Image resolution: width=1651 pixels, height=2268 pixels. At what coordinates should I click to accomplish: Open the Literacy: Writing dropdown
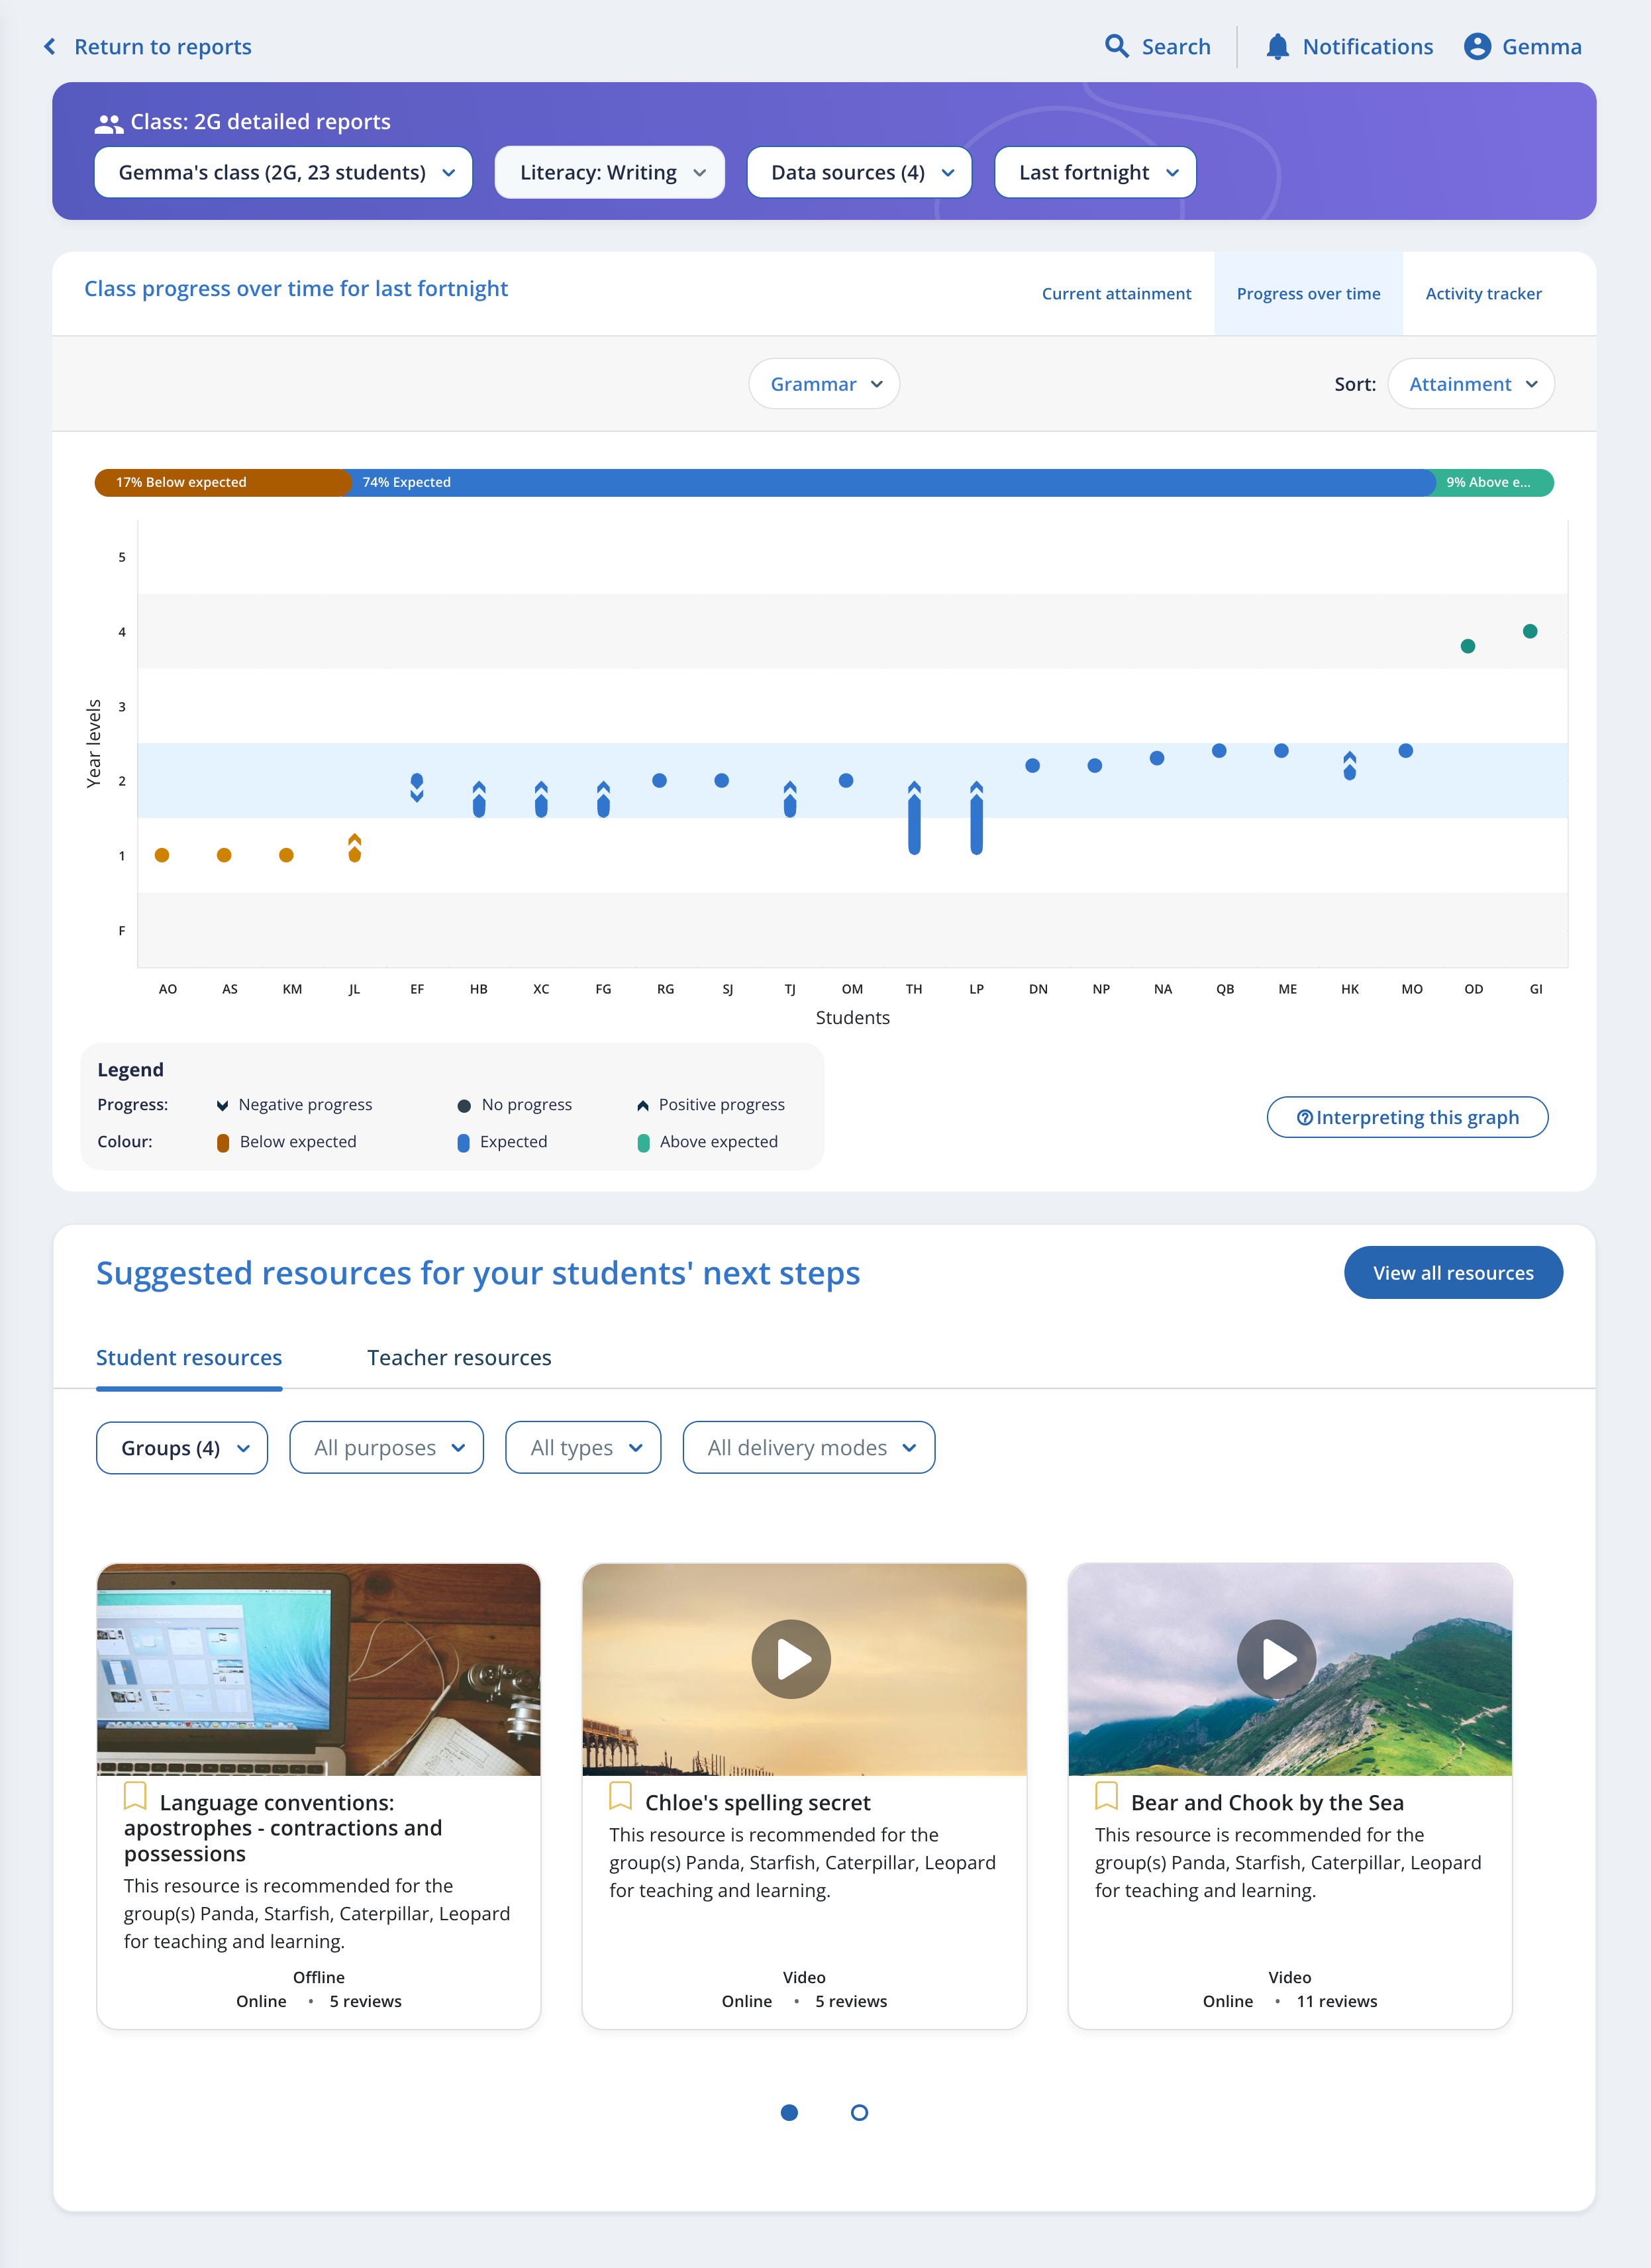609,172
